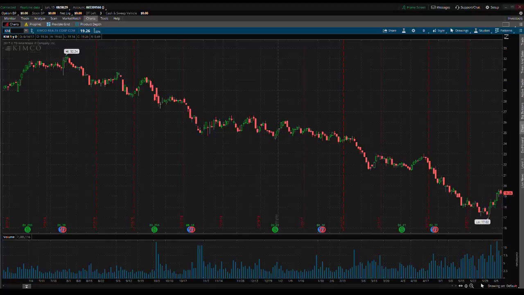
Task: Click the crosshair target icon
Action: click(466, 286)
